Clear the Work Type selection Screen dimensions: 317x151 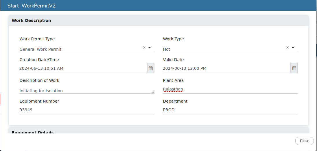click(287, 48)
